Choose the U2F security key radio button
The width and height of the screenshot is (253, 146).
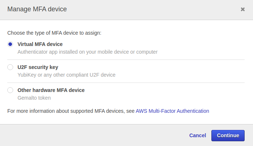click(x=10, y=67)
